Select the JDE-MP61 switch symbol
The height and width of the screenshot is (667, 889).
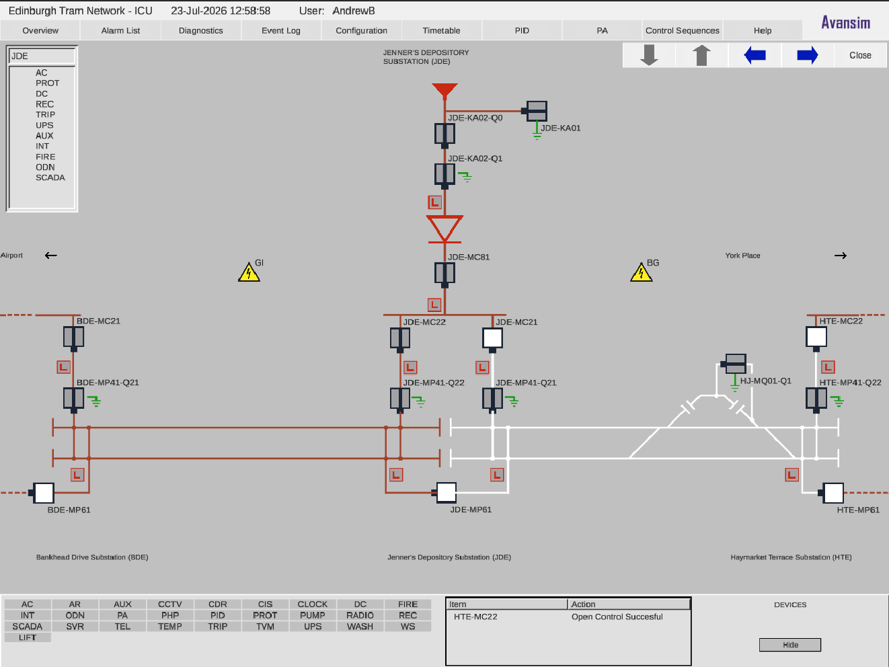[x=445, y=493]
